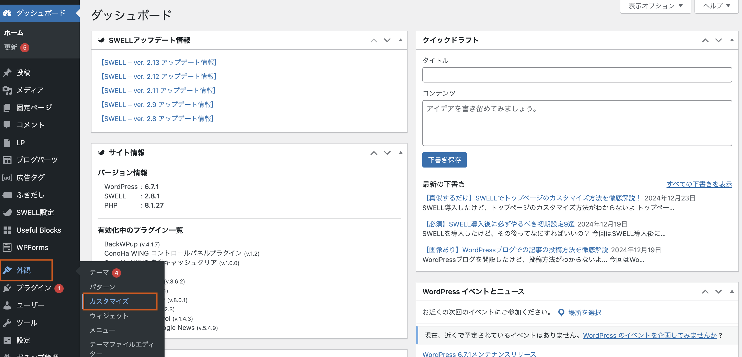This screenshot has width=742, height=357.
Task: Move サイト情報 panel up
Action: pos(374,153)
